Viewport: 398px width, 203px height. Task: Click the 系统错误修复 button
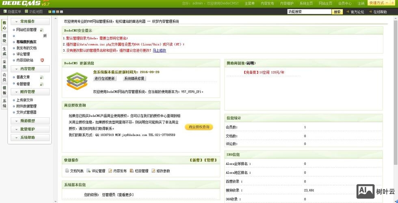coord(134,79)
